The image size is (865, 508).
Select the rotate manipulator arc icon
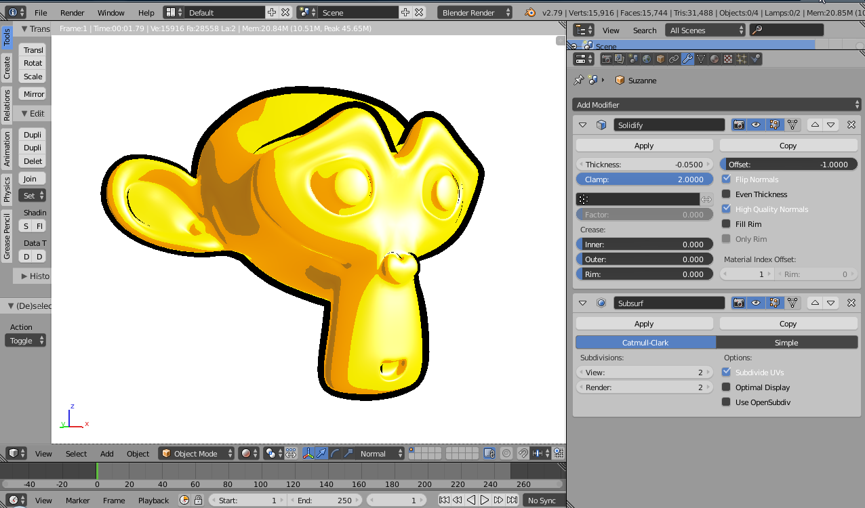pos(336,453)
